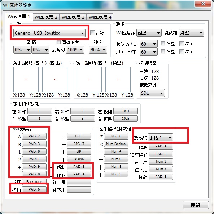Screen dimensions: 214x214
Task: Click the DOWN d-pad mapping button
Action: coord(79,159)
